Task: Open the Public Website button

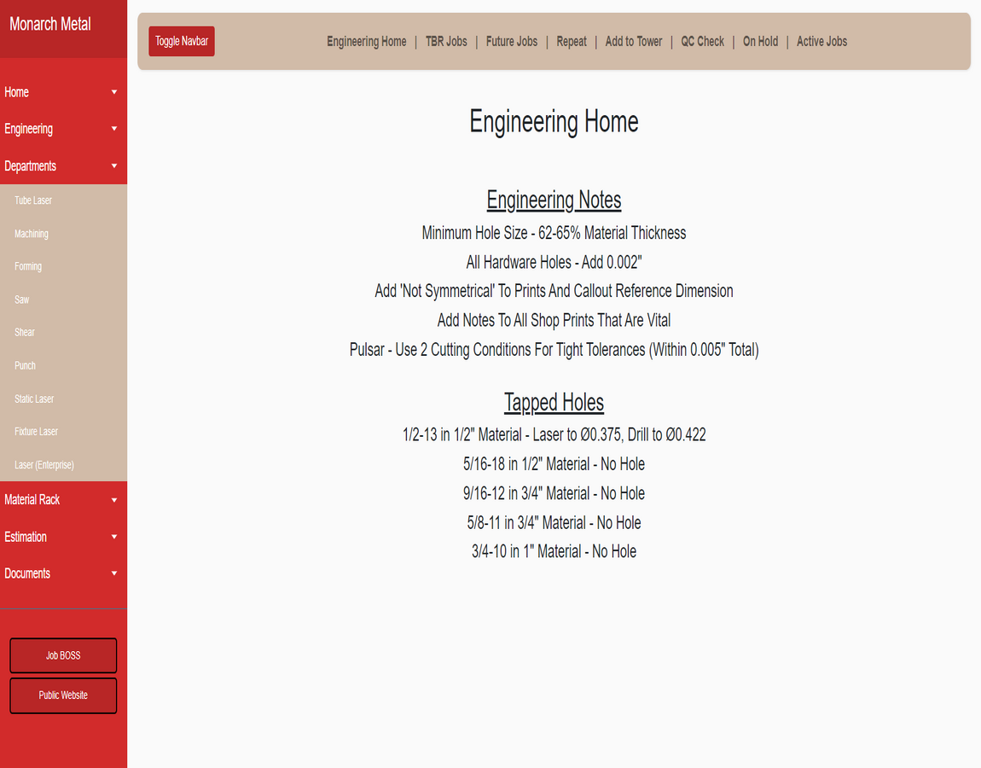Action: (x=63, y=695)
